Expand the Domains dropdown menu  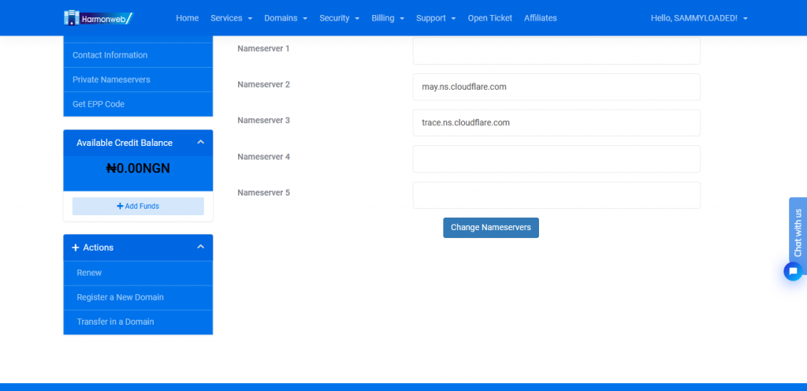tap(285, 18)
